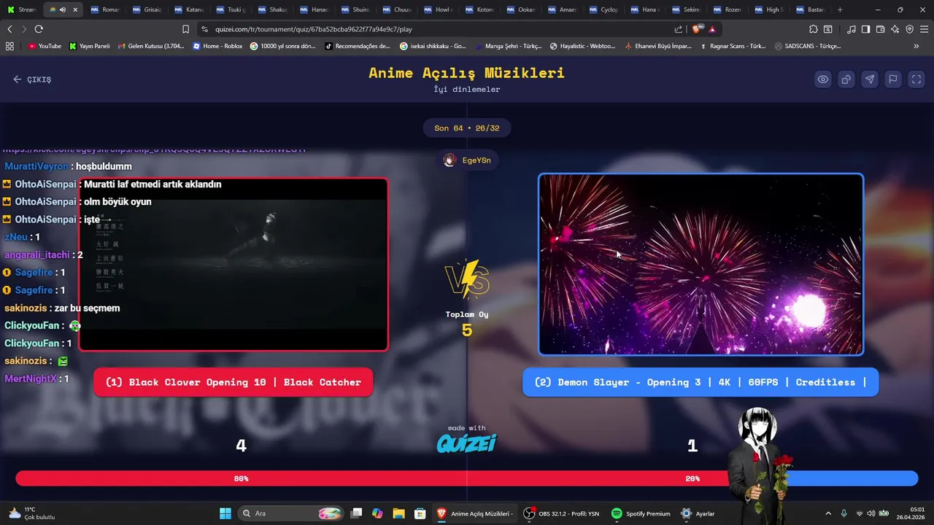Click the Black Clover video thumbnail

(x=233, y=264)
